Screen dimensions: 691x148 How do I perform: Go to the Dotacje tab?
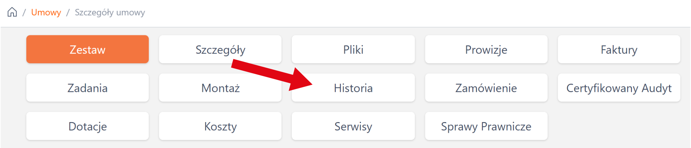point(87,126)
